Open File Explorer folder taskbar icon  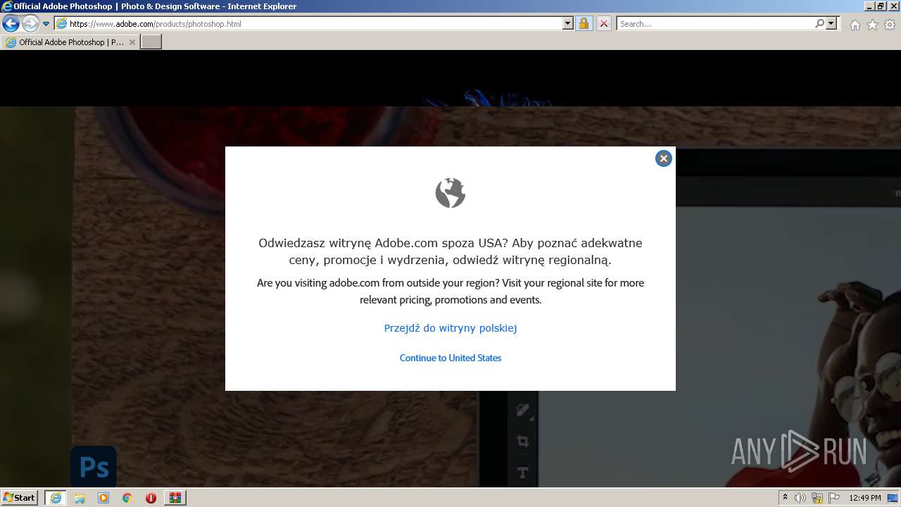pyautogui.click(x=80, y=498)
